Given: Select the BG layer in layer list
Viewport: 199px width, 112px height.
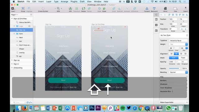Looking at the screenshot, I should click(x=21, y=56).
